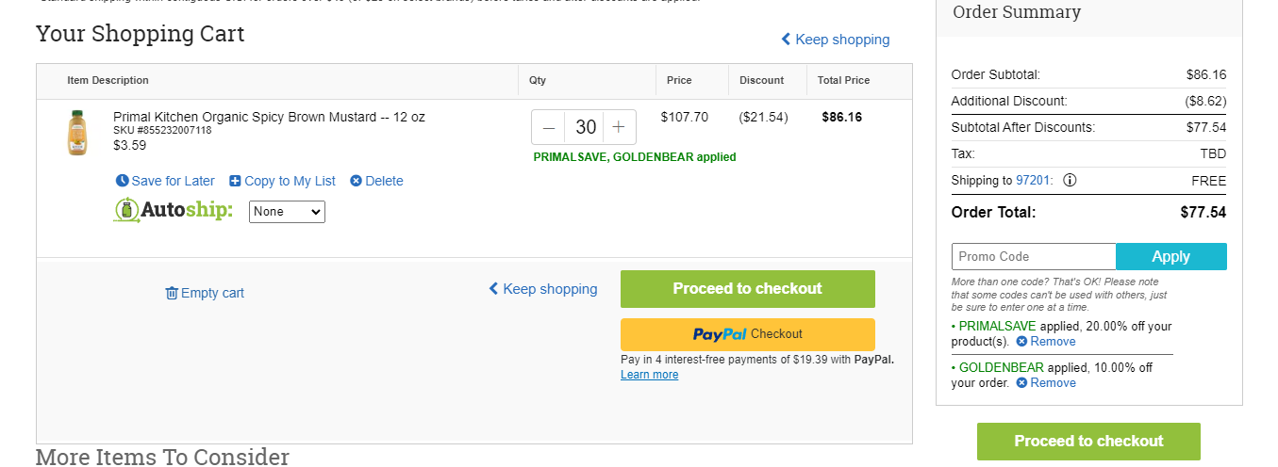This screenshot has height=467, width=1278.
Task: Click Keep shopping link near checkout
Action: click(542, 289)
